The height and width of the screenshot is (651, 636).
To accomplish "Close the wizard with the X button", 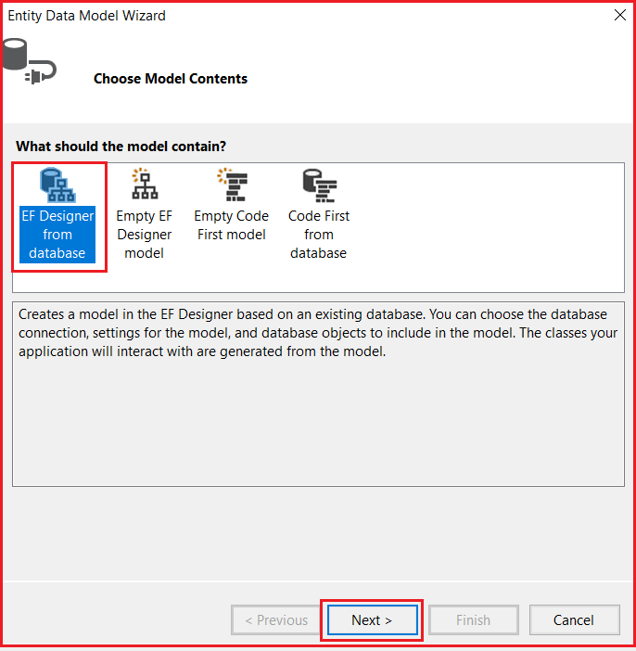I will pyautogui.click(x=620, y=15).
